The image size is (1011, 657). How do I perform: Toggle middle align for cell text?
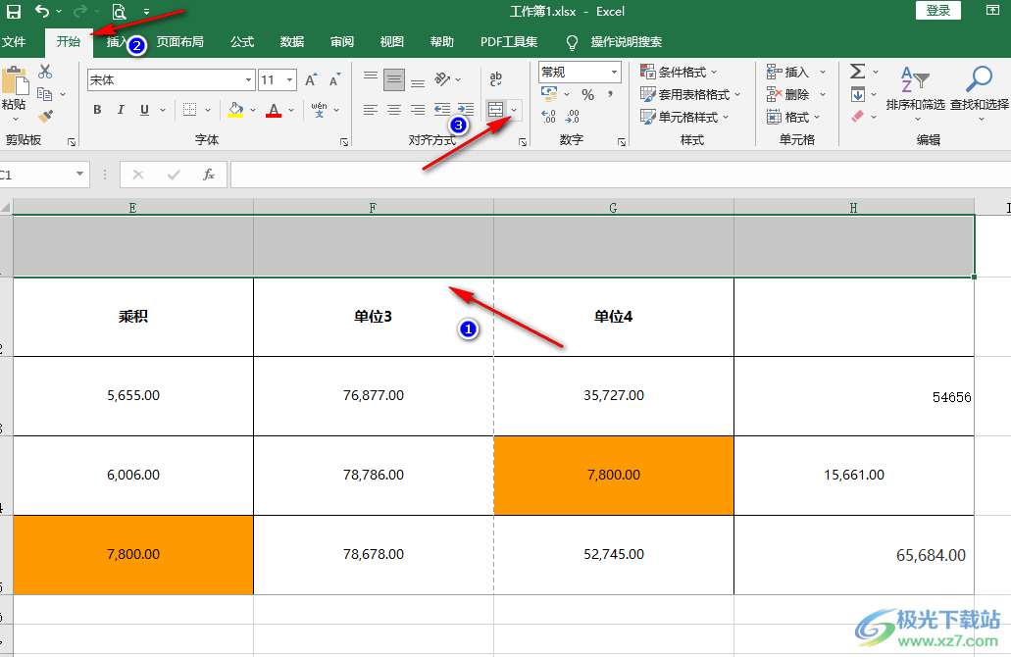point(394,80)
